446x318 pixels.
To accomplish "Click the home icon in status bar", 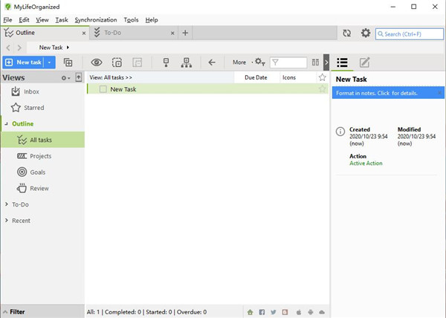I will pos(250,312).
